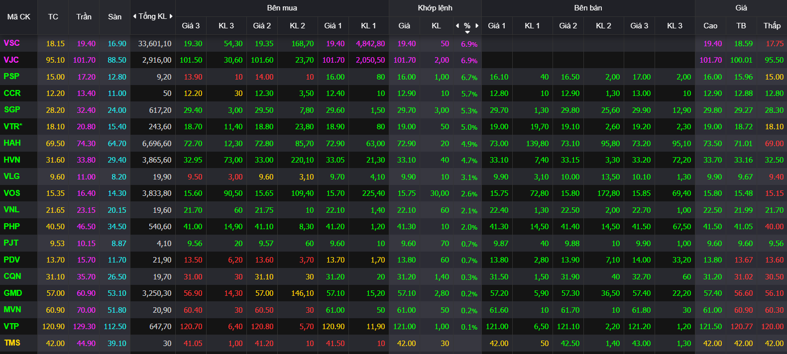Click the VTR* ticker
The height and width of the screenshot is (354, 787).
pos(13,126)
